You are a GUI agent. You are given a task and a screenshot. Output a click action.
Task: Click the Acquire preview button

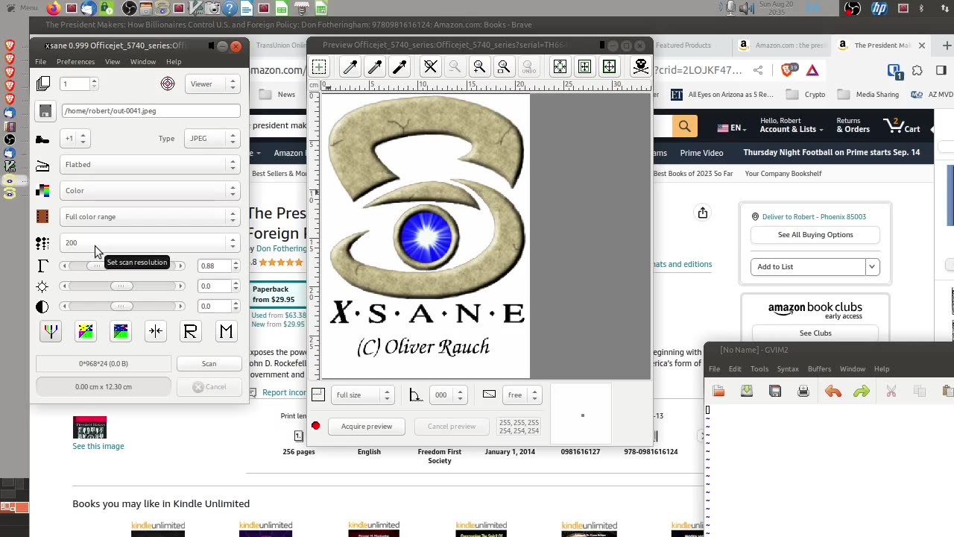tap(367, 426)
